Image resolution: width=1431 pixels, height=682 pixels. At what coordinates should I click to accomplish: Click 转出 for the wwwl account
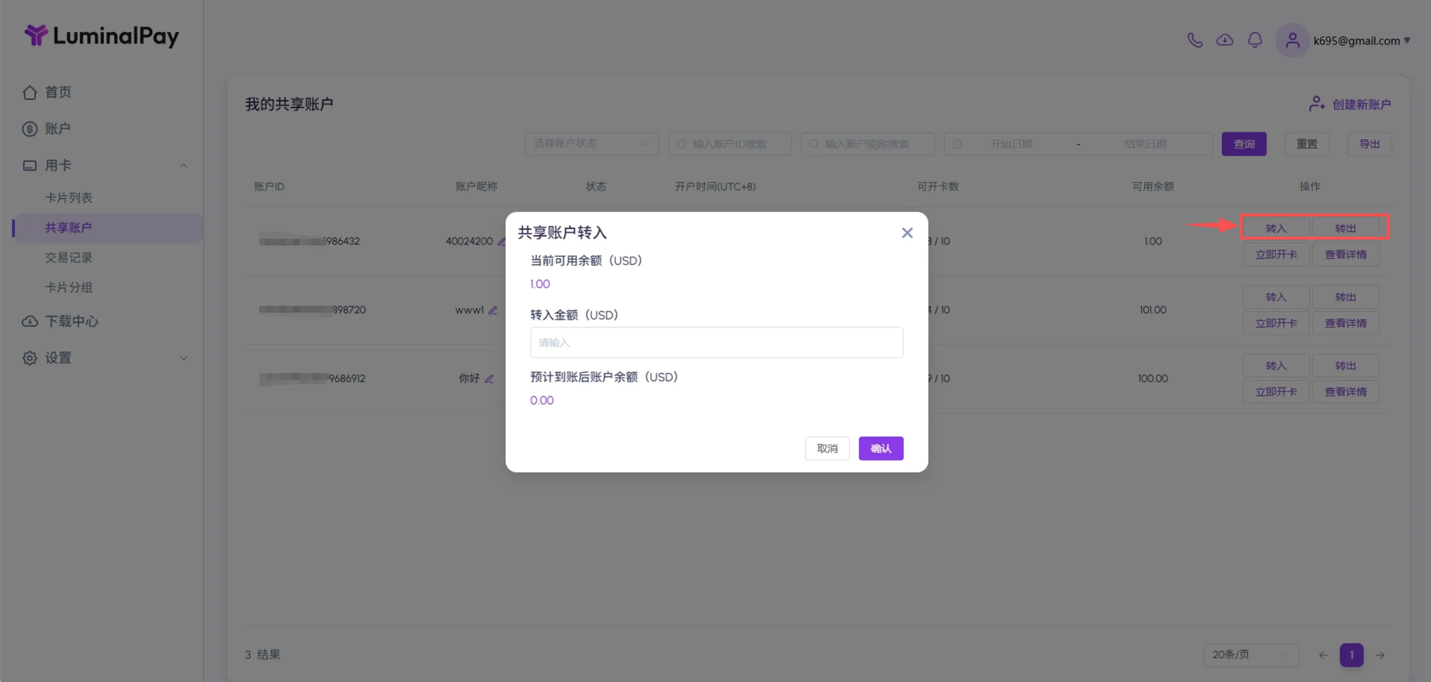[x=1345, y=297]
